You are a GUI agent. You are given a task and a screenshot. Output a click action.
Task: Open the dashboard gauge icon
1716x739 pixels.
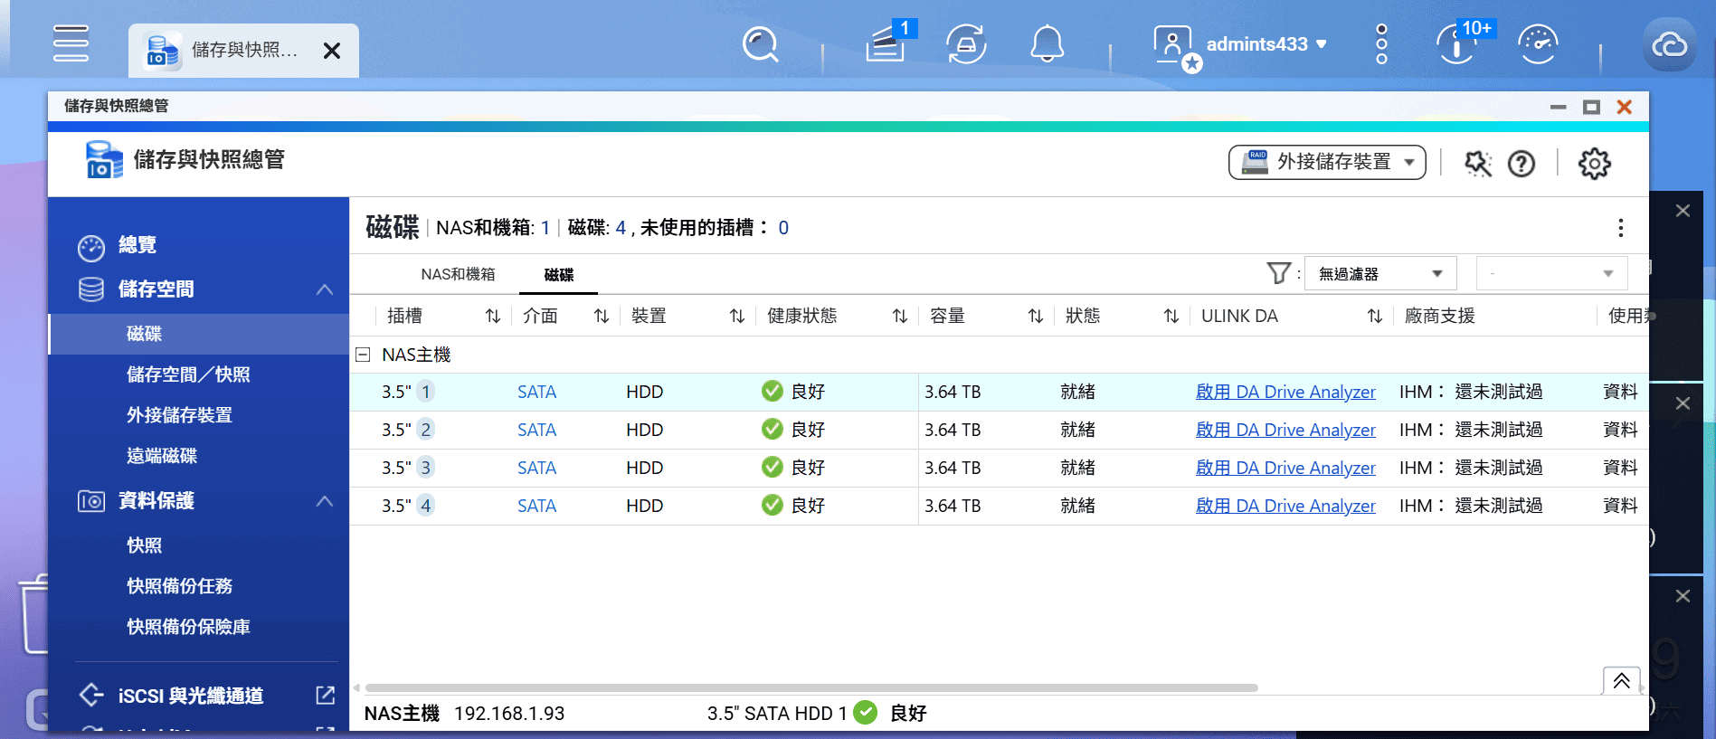[x=1537, y=43]
